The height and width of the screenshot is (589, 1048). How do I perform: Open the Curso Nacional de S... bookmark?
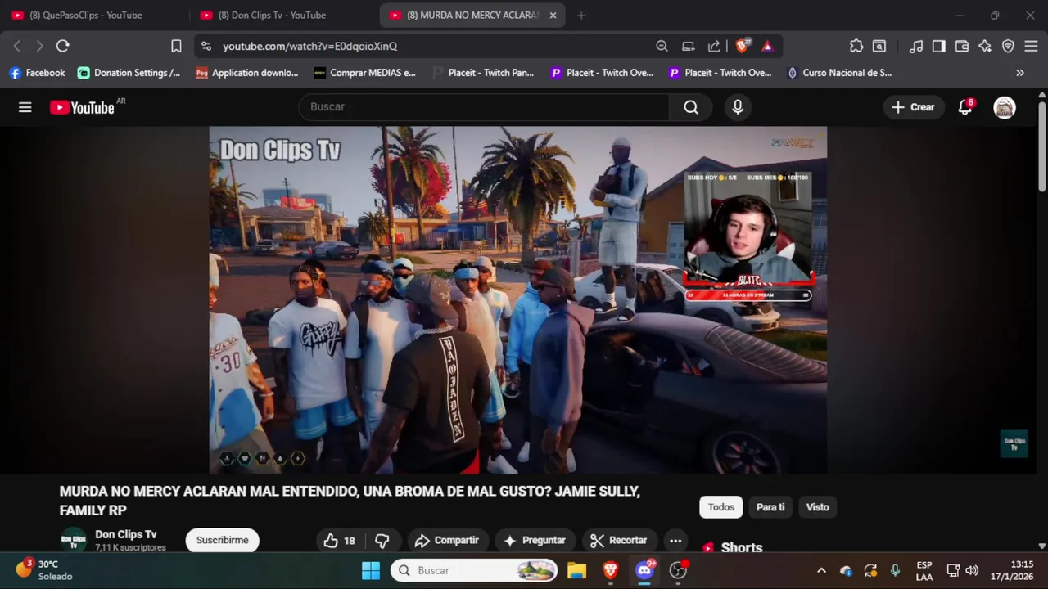pyautogui.click(x=839, y=73)
